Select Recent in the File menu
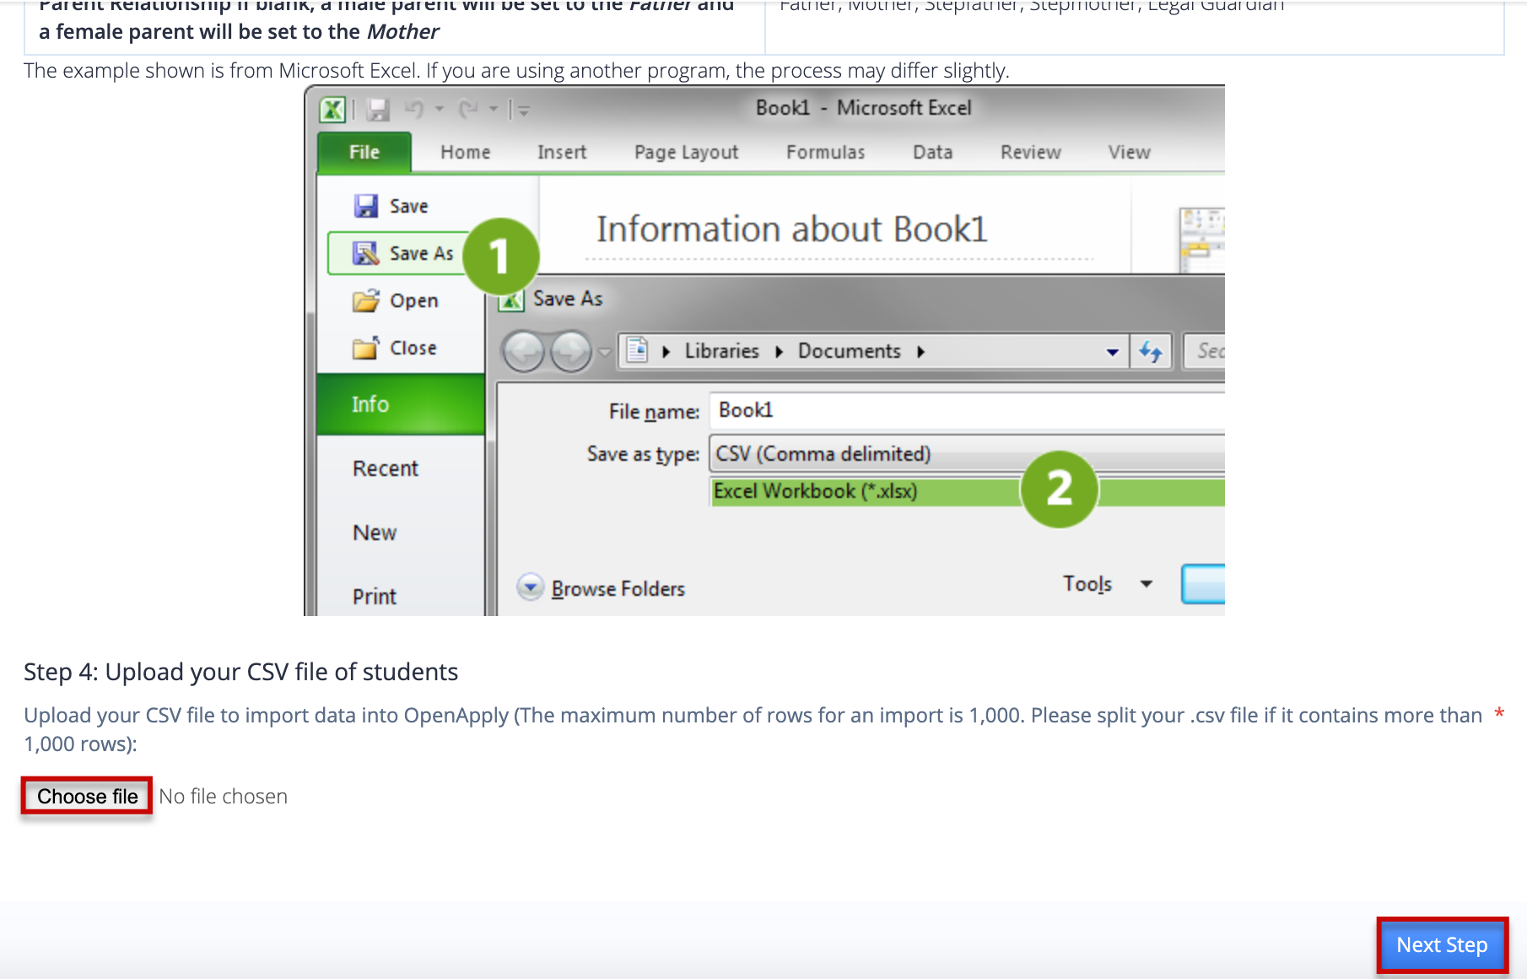The image size is (1527, 979). pos(386,468)
